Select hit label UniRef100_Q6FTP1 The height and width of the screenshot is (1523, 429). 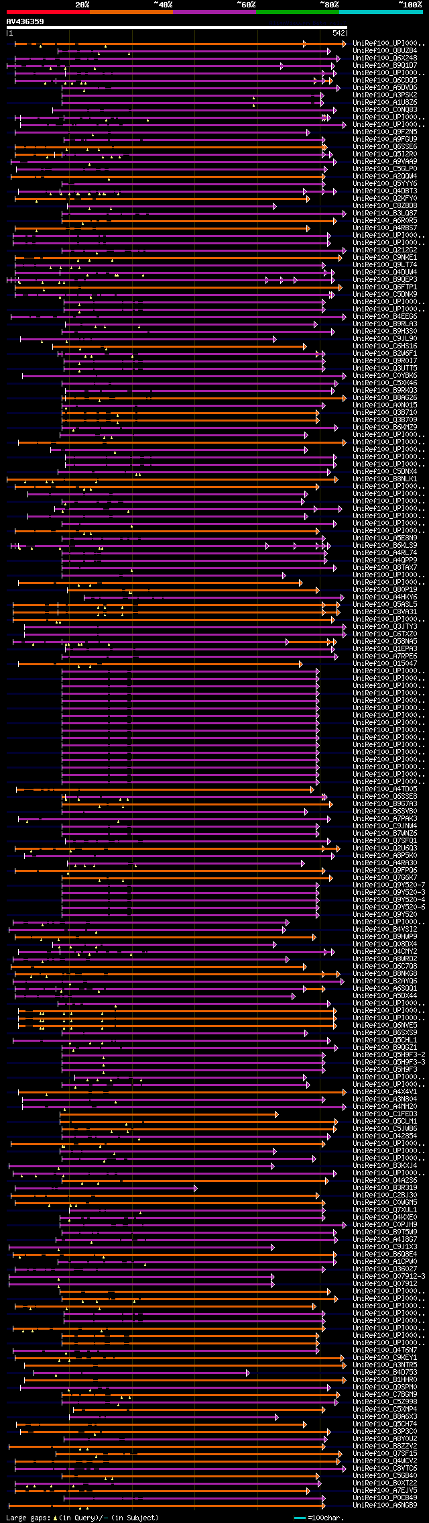385,287
